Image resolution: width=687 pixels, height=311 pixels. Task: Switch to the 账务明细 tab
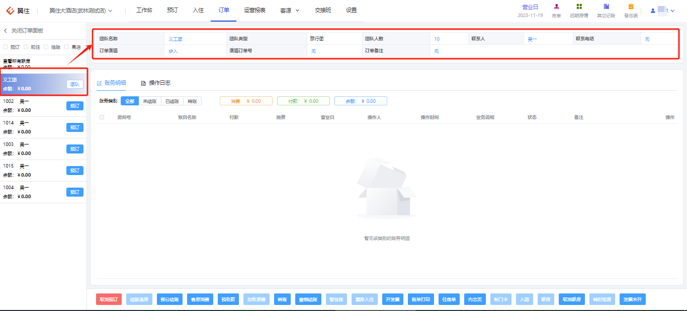click(x=115, y=83)
